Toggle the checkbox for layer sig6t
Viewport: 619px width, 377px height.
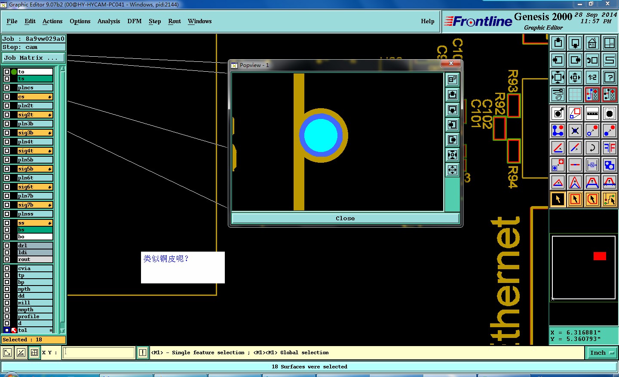pos(7,187)
